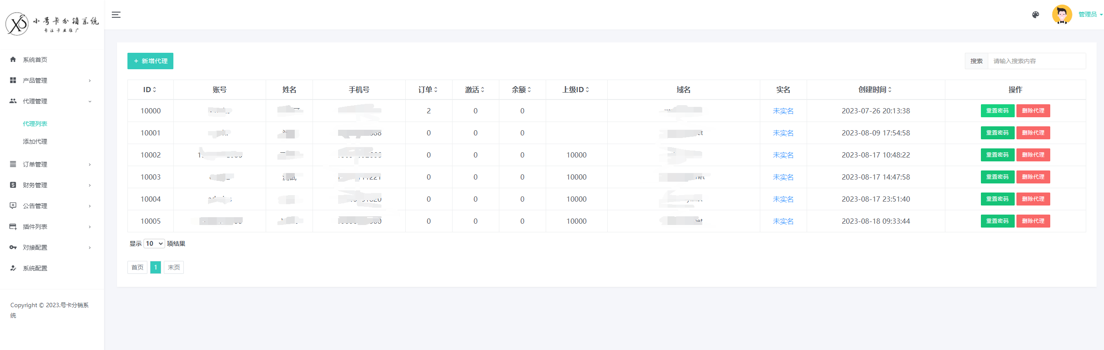1104x350 pixels.
Task: Reset password for agent 10002
Action: point(997,155)
